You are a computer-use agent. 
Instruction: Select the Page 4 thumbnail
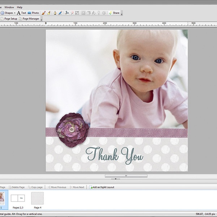pyautogui.click(x=37, y=199)
